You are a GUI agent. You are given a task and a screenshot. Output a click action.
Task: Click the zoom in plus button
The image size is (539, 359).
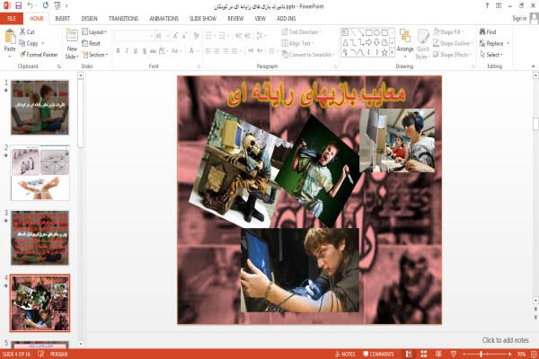pos(509,354)
